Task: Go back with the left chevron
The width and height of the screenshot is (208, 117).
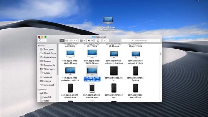Action: [40, 40]
